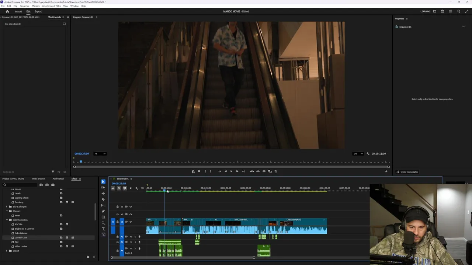Select the Rectangle tool

(103, 217)
